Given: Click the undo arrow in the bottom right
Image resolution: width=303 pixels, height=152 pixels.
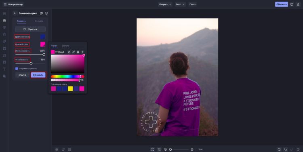Looking at the screenshot, I should click(285, 150).
